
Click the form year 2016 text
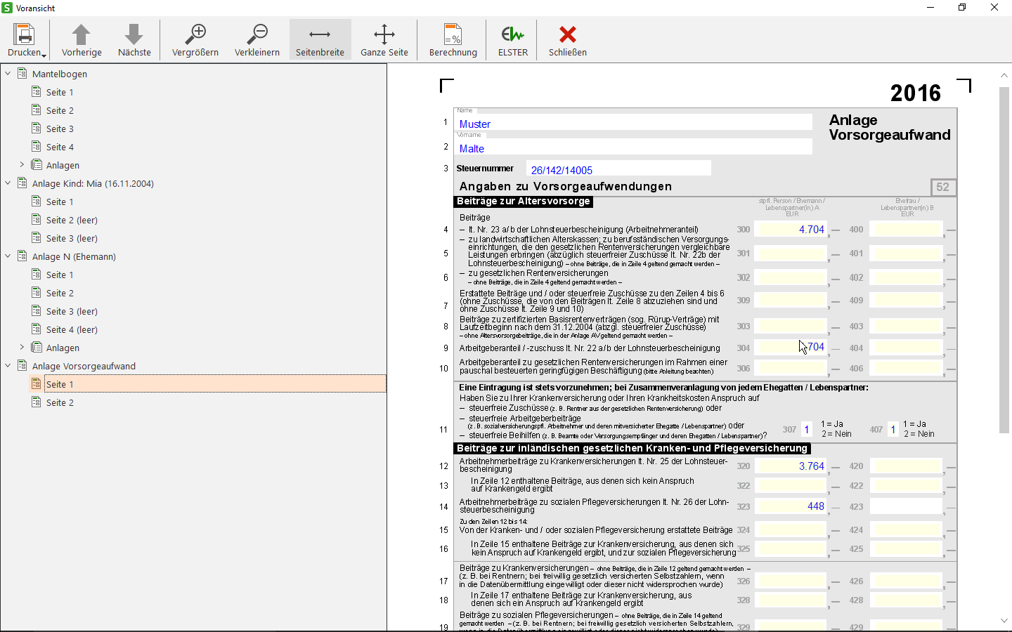pyautogui.click(x=916, y=93)
